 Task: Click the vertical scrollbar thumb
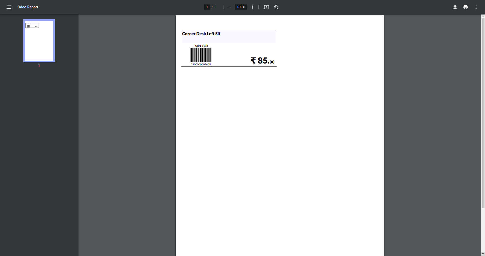[x=483, y=113]
